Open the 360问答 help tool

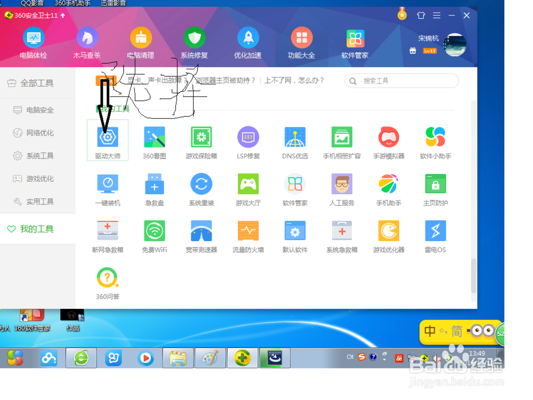coord(108,283)
